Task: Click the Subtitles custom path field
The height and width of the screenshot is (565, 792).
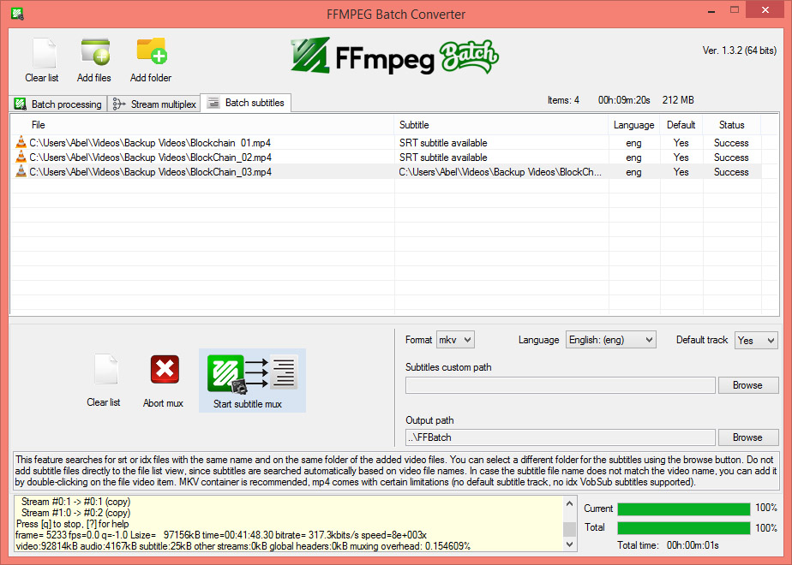Action: (561, 385)
